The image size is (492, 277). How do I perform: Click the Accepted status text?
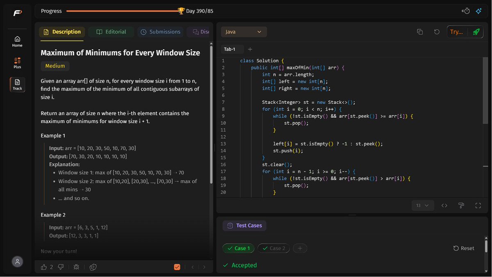pos(244,265)
